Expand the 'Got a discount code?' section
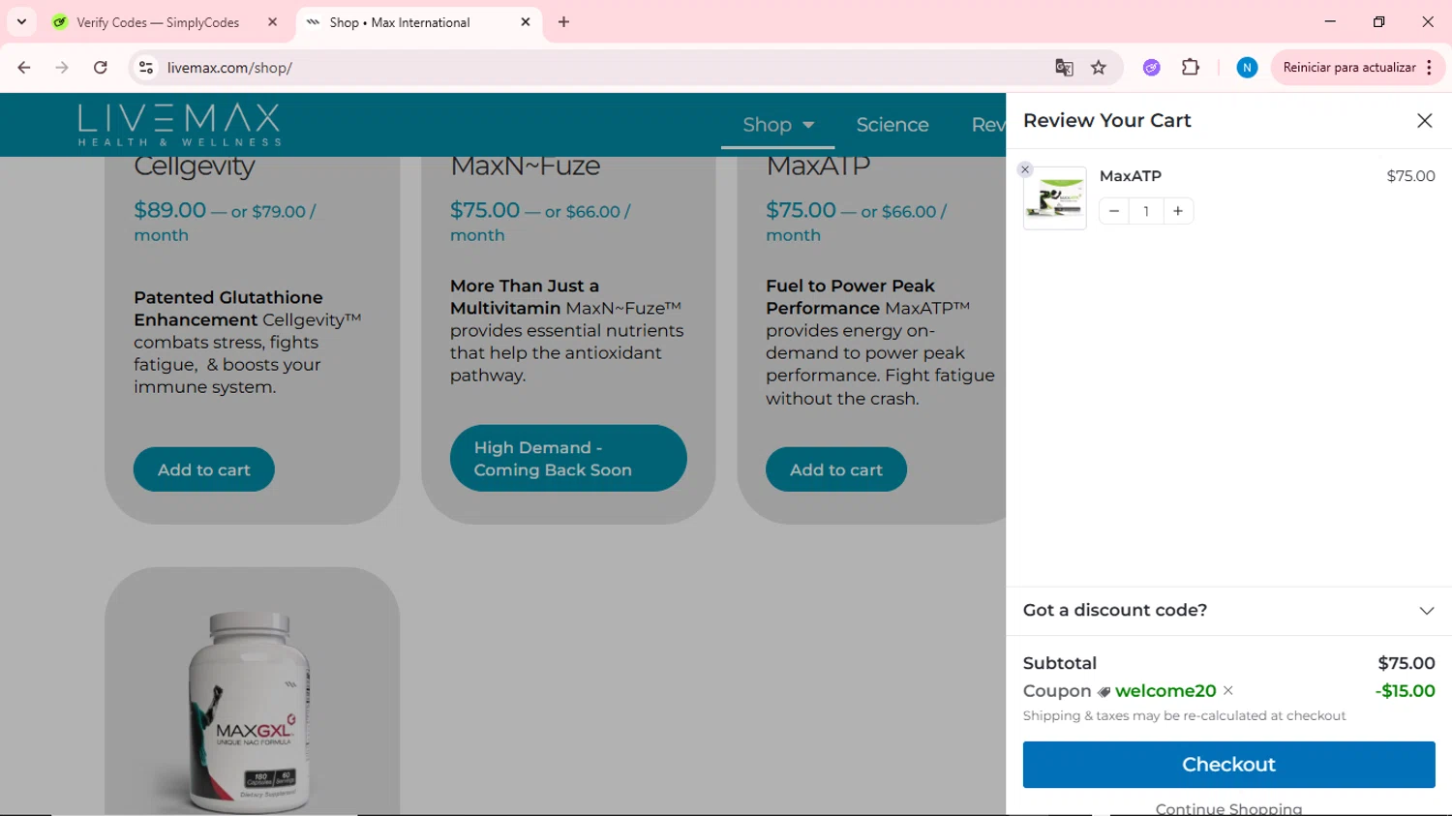This screenshot has height=816, width=1452. pyautogui.click(x=1228, y=611)
